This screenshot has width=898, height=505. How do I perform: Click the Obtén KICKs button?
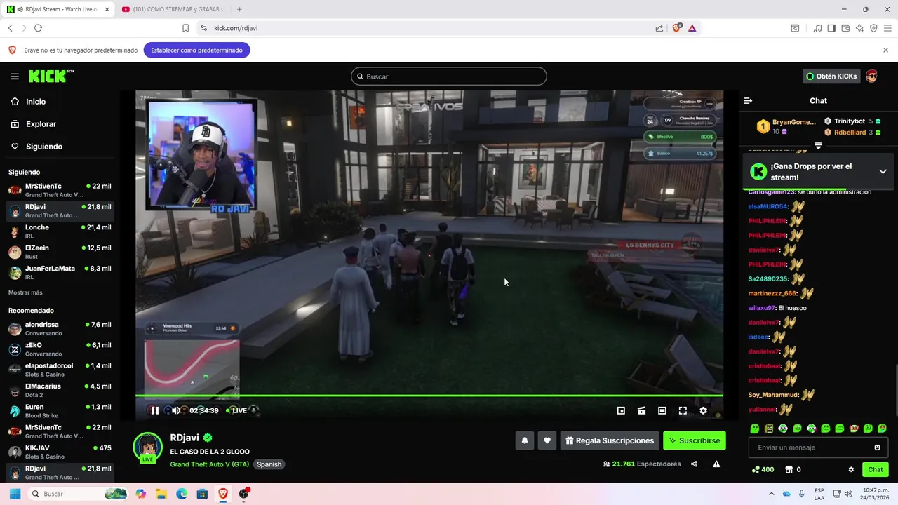pyautogui.click(x=831, y=76)
